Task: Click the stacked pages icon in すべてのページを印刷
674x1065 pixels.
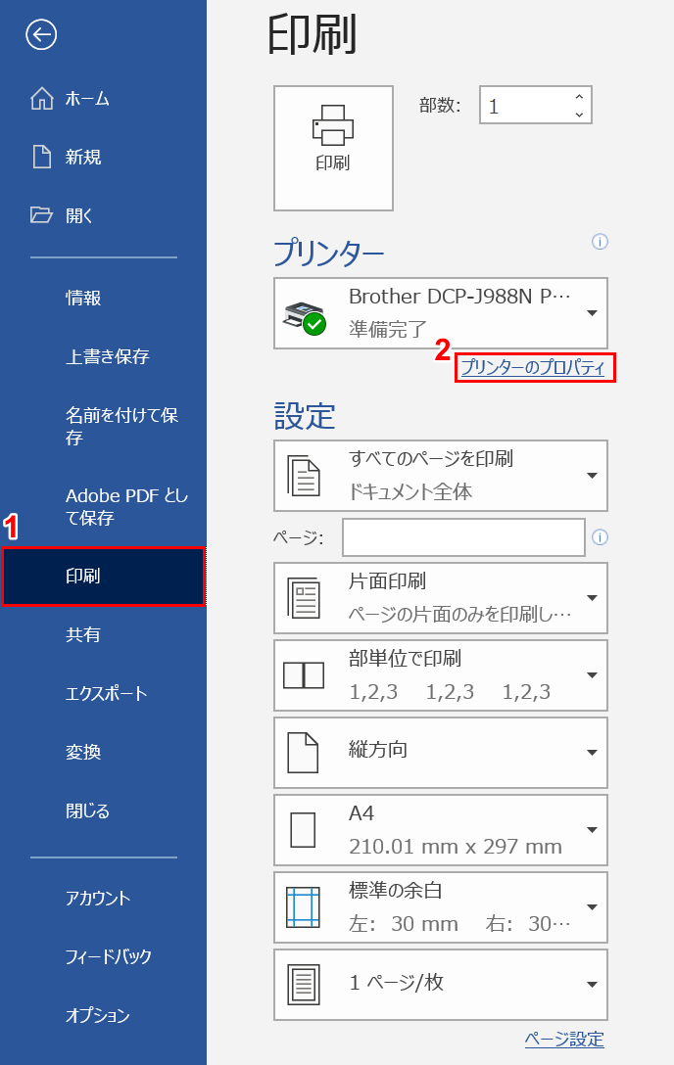Action: tap(303, 476)
